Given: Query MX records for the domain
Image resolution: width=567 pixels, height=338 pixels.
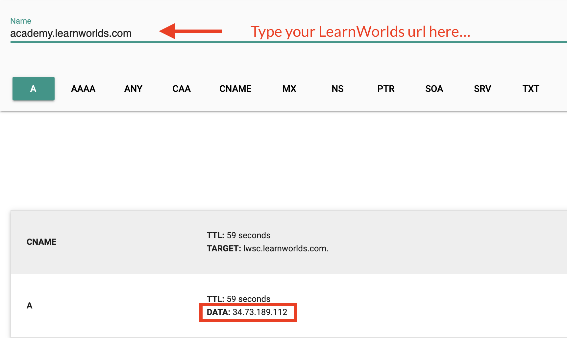Looking at the screenshot, I should (x=289, y=88).
